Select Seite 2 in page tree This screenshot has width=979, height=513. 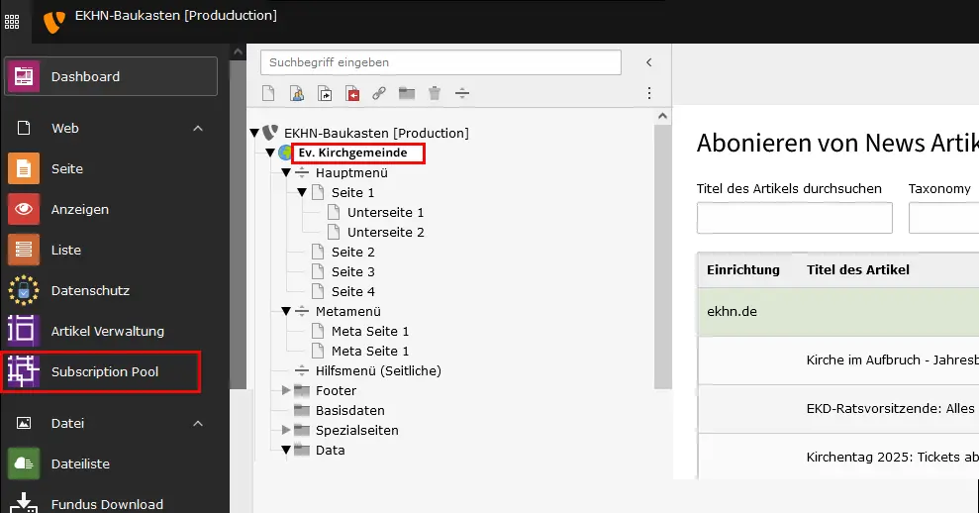[352, 252]
